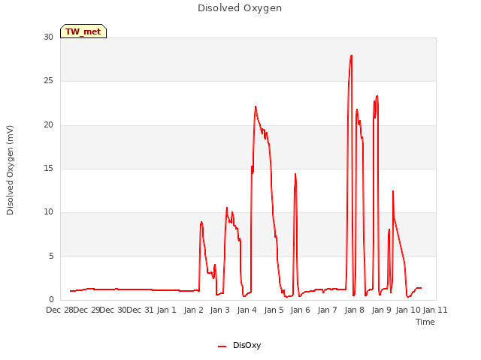Screen dimensions: 481x360
Task: Click the Y-axis label Disolved Oxygen (mV)
Action: pyautogui.click(x=10, y=170)
